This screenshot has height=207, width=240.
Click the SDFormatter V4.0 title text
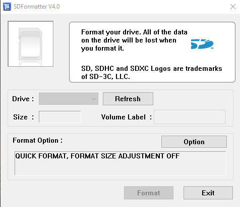(x=37, y=7)
